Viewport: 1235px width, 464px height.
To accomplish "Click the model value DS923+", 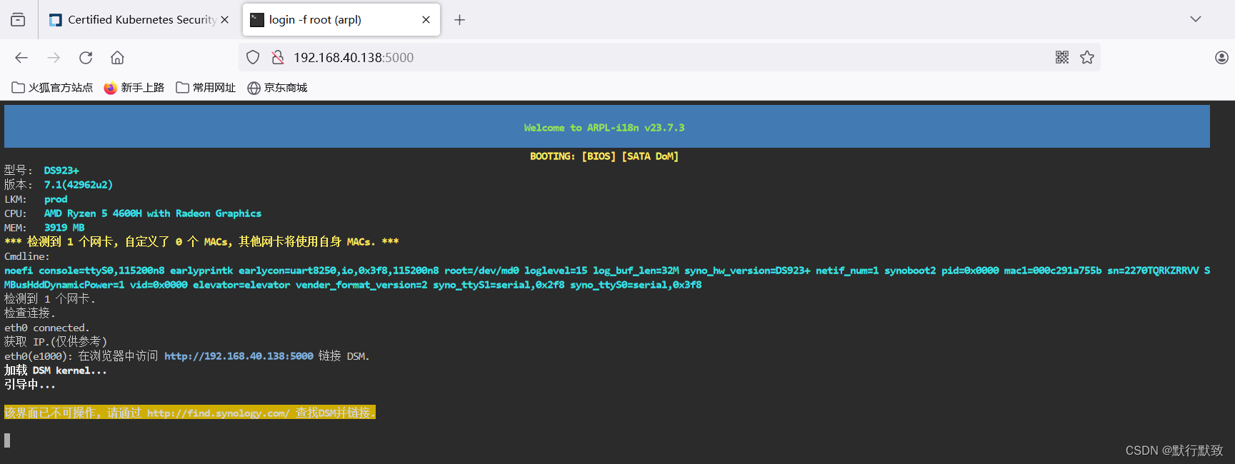I will [x=61, y=171].
